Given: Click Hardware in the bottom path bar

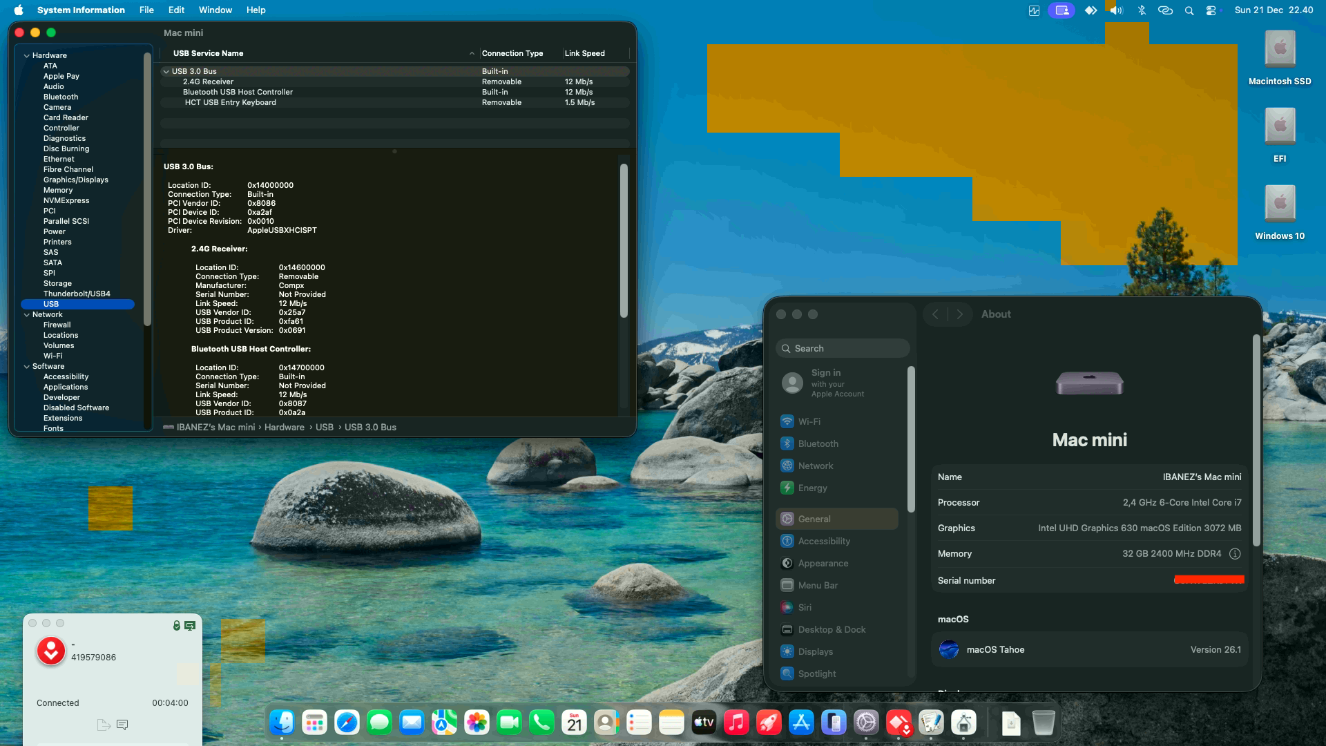Looking at the screenshot, I should tap(285, 428).
